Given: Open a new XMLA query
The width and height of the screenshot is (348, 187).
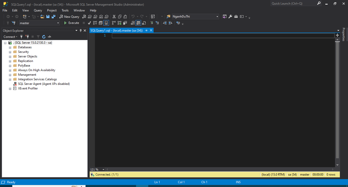Looking at the screenshot, I should click(101, 17).
